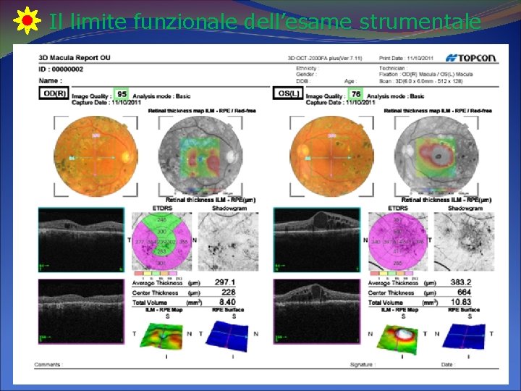Select the OS(L) eye label box

pos(288,93)
